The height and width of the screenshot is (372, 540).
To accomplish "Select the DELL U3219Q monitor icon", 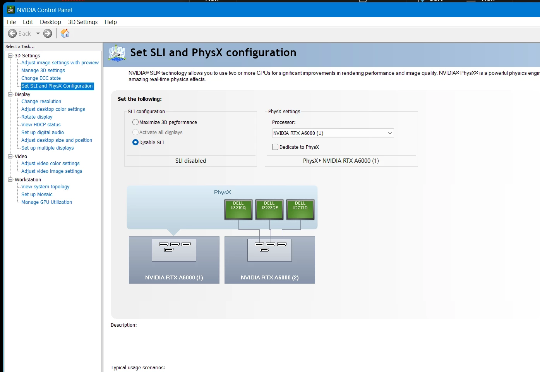I will (238, 209).
